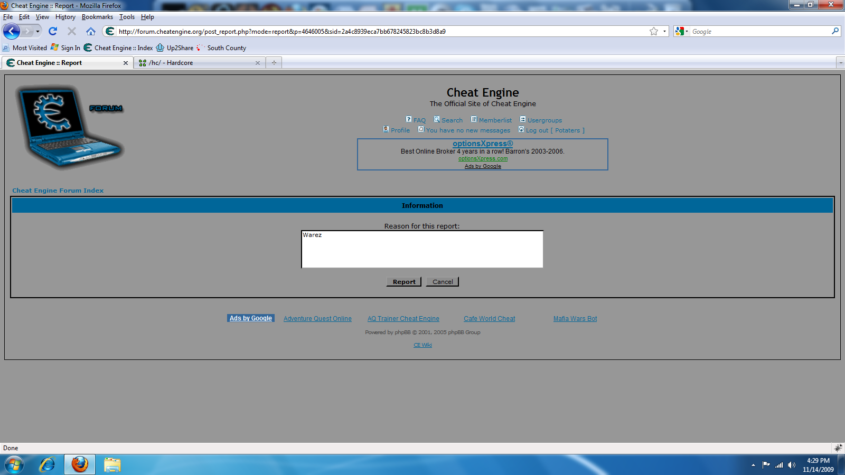Close the Cheat Engine :: Report tab
845x475 pixels.
point(126,63)
